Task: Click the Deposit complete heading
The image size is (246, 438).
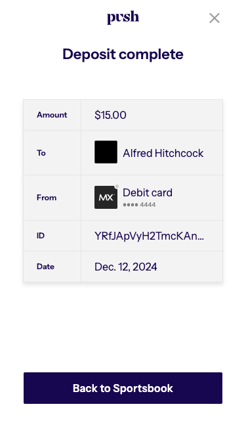Action: click(123, 55)
